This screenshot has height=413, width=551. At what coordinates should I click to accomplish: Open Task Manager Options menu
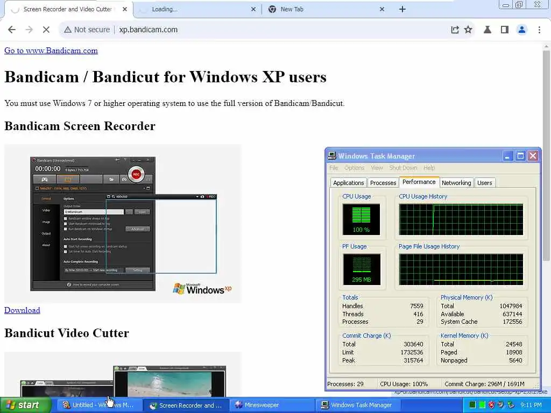coord(354,168)
